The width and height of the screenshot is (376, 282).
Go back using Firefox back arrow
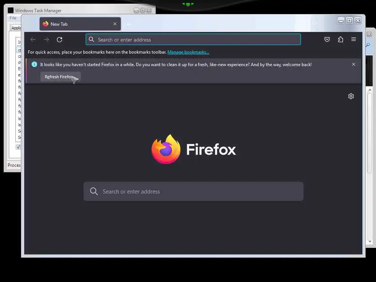click(33, 40)
